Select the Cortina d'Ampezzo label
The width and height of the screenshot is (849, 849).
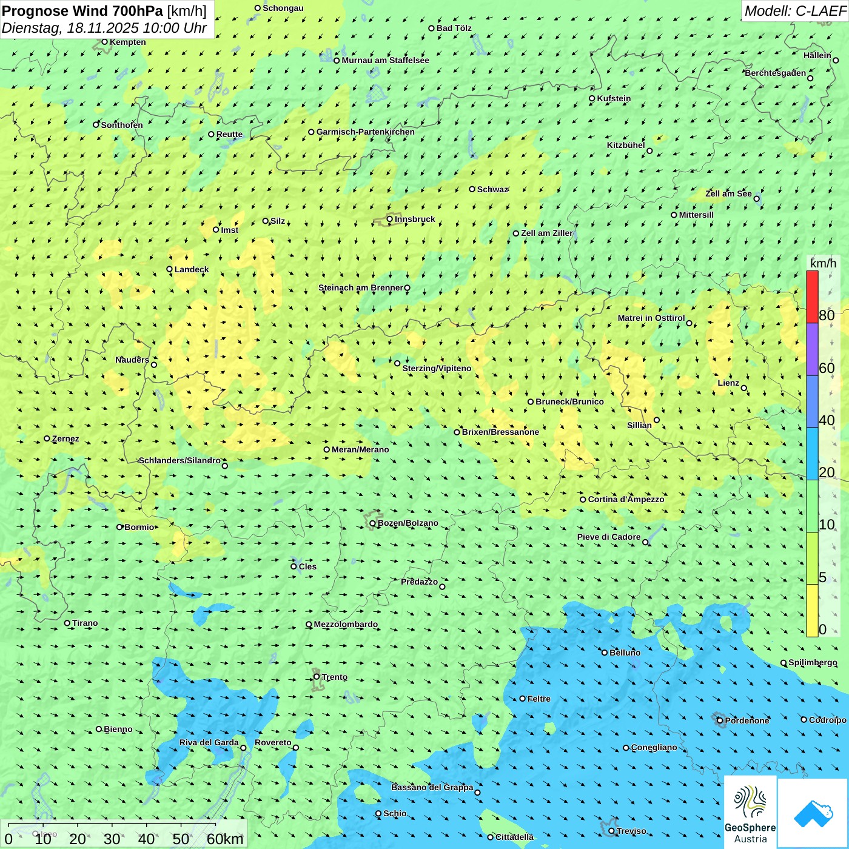pyautogui.click(x=626, y=499)
